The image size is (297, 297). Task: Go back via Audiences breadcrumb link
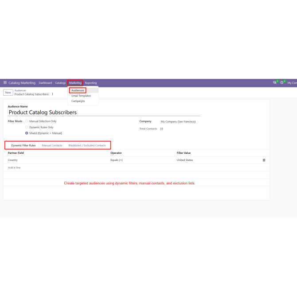pyautogui.click(x=20, y=90)
